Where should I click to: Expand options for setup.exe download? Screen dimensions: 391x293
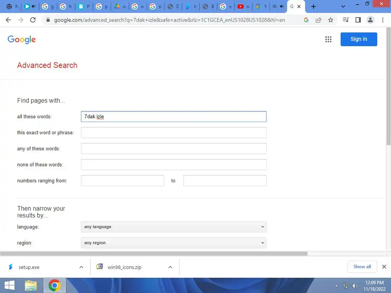tap(81, 267)
